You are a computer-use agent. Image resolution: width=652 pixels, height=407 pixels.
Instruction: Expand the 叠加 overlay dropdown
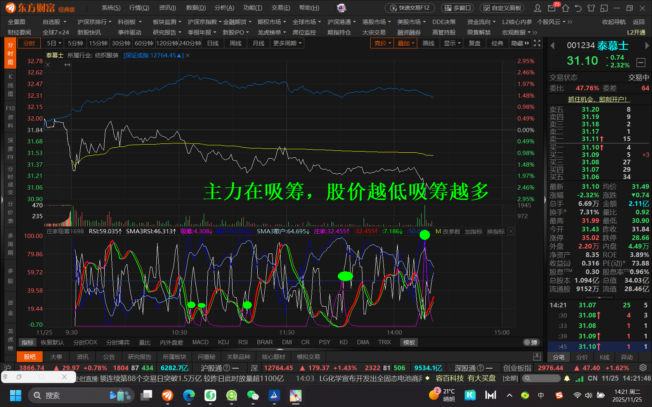[406, 43]
